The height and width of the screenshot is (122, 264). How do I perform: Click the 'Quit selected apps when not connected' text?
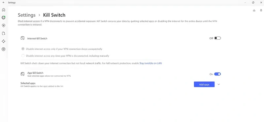pyautogui.click(x=49, y=76)
